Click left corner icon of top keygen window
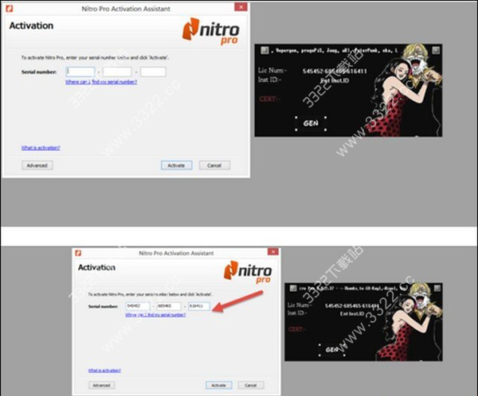This screenshot has height=396, width=478. [x=264, y=50]
